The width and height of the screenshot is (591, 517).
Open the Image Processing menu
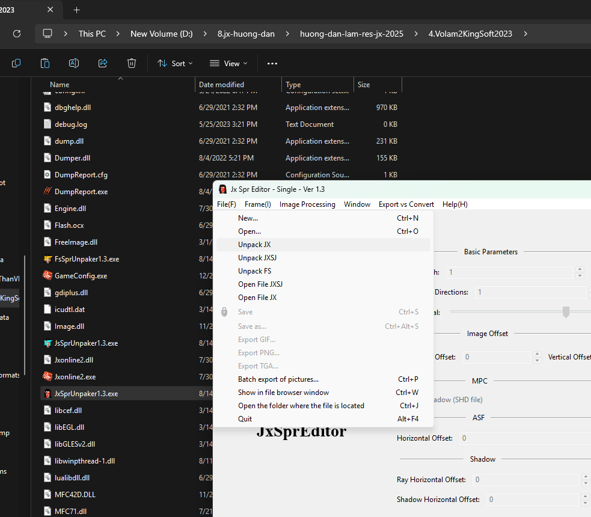(x=307, y=204)
